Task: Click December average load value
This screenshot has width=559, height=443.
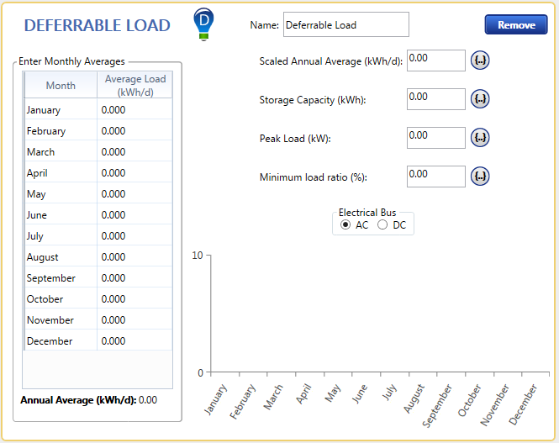Action: [134, 341]
